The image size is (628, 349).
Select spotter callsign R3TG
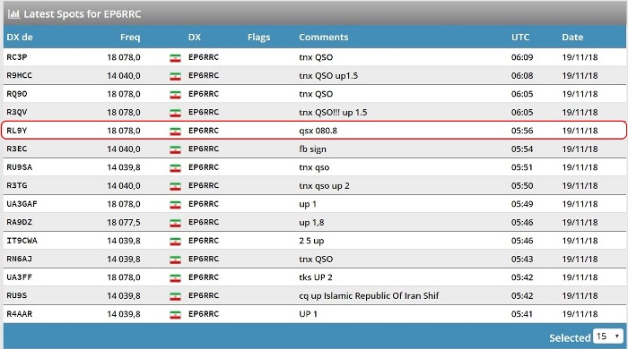(17, 185)
